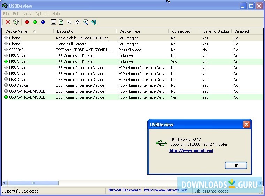This screenshot has width=265, height=196.
Task: Open the Options menu
Action: (x=41, y=14)
